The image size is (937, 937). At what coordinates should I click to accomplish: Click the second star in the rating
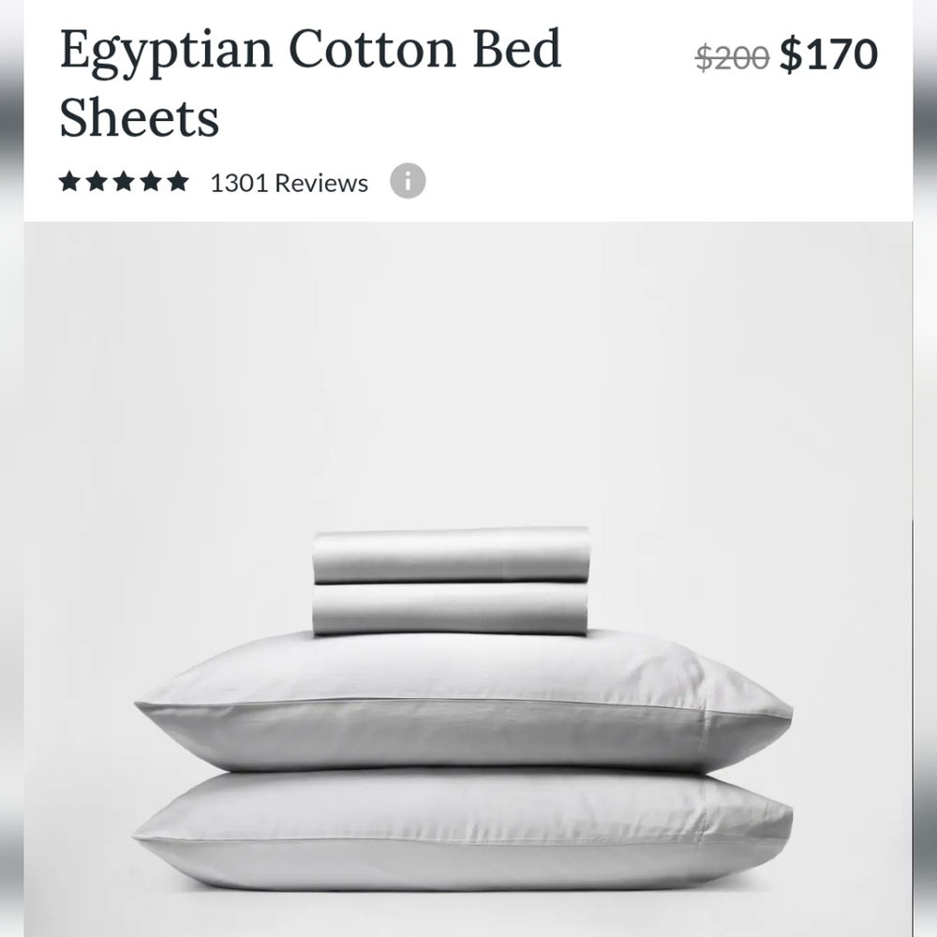(97, 179)
